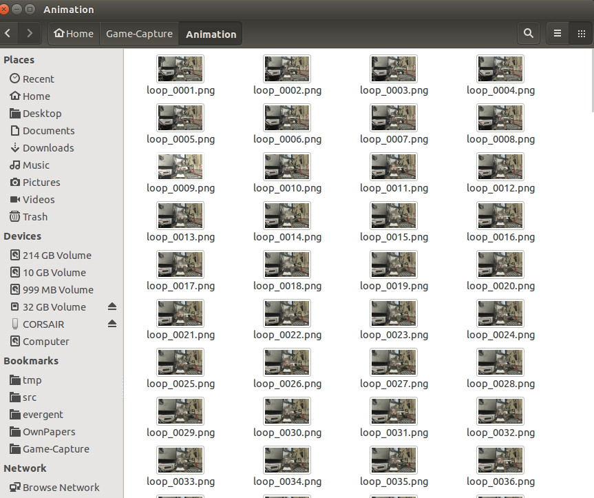Open Pictures in sidebar

pos(61,183)
